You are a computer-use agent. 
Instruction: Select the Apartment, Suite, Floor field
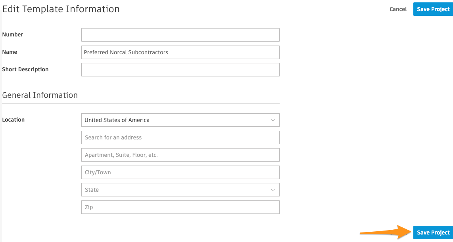click(x=180, y=154)
